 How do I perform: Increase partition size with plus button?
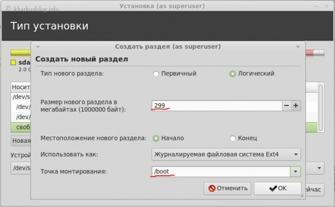[x=296, y=105]
